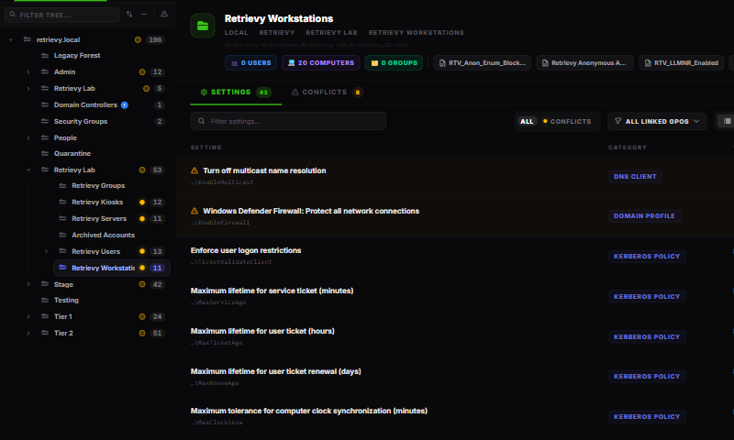Open the Enforce user logon restrictions setting

(246, 250)
